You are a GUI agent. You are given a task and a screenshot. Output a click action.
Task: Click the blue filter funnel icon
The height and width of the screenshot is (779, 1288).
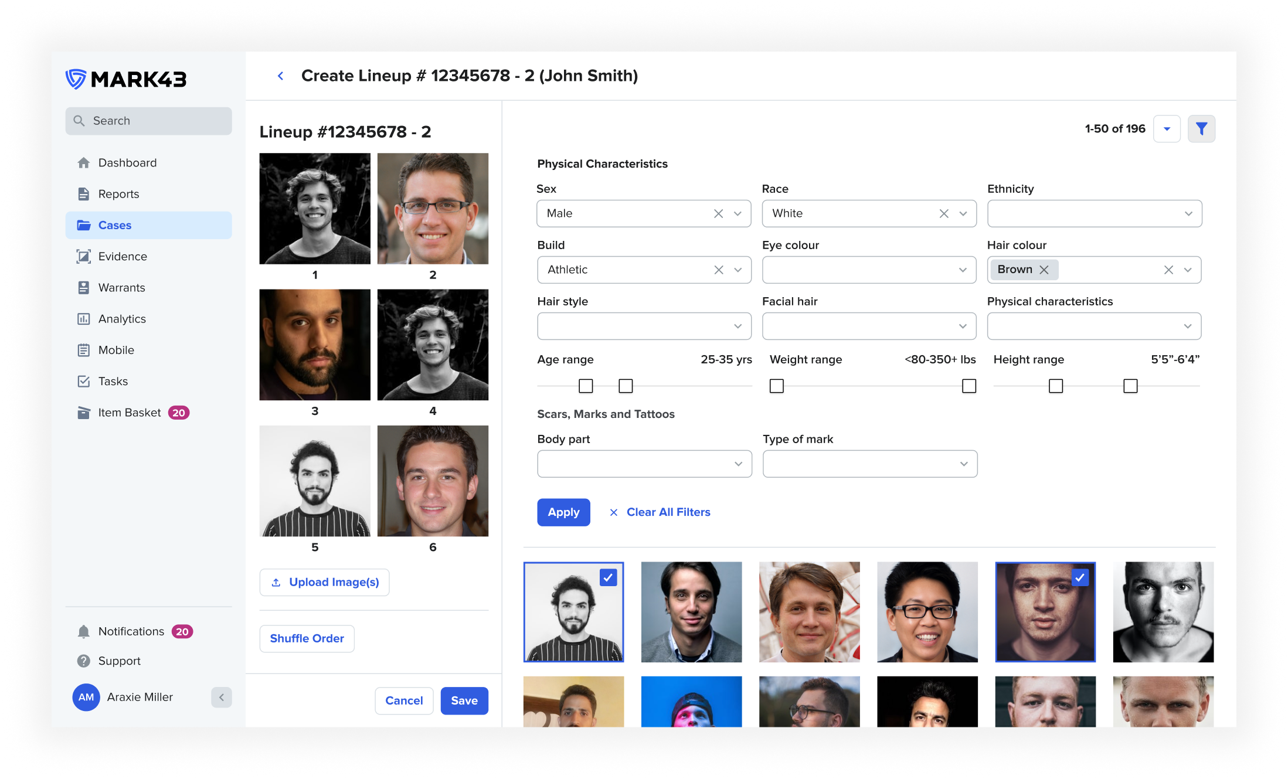[1201, 129]
